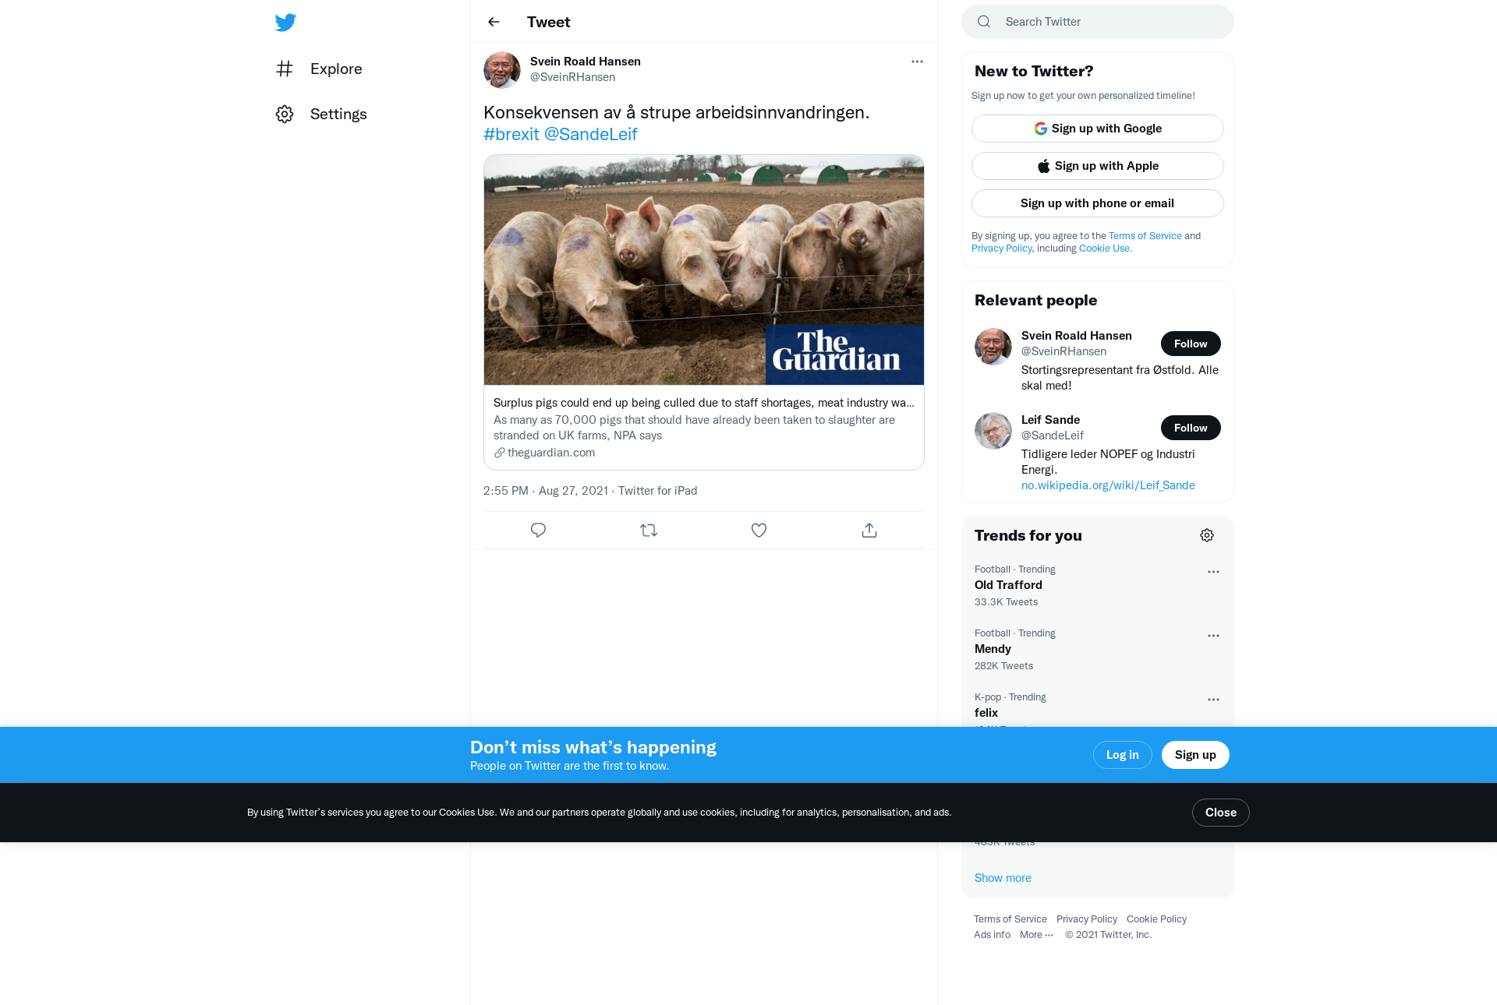Open the reply icon under the tweet

538,530
